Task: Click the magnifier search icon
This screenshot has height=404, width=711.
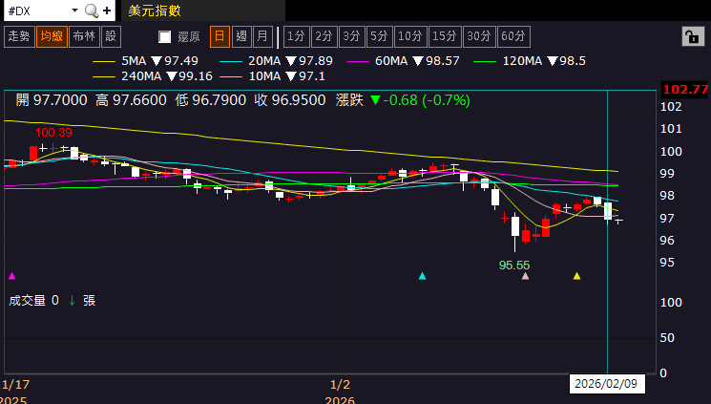Action: tap(92, 11)
